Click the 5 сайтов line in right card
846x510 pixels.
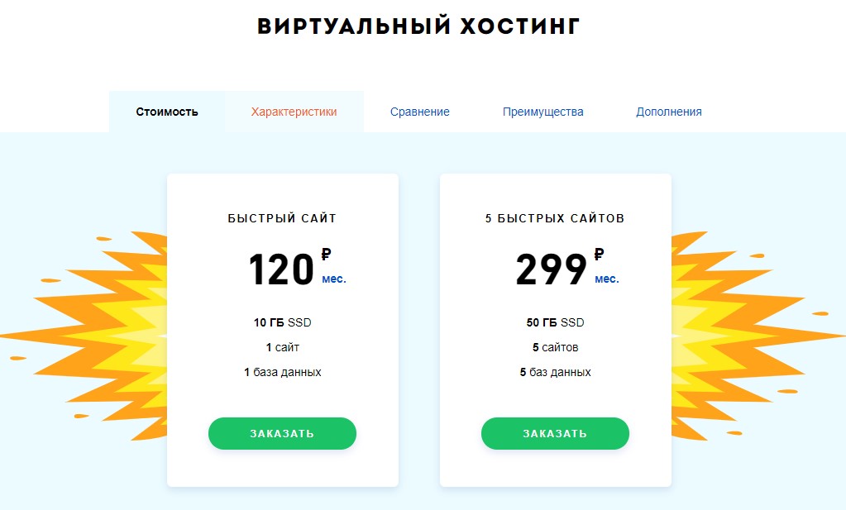555,347
